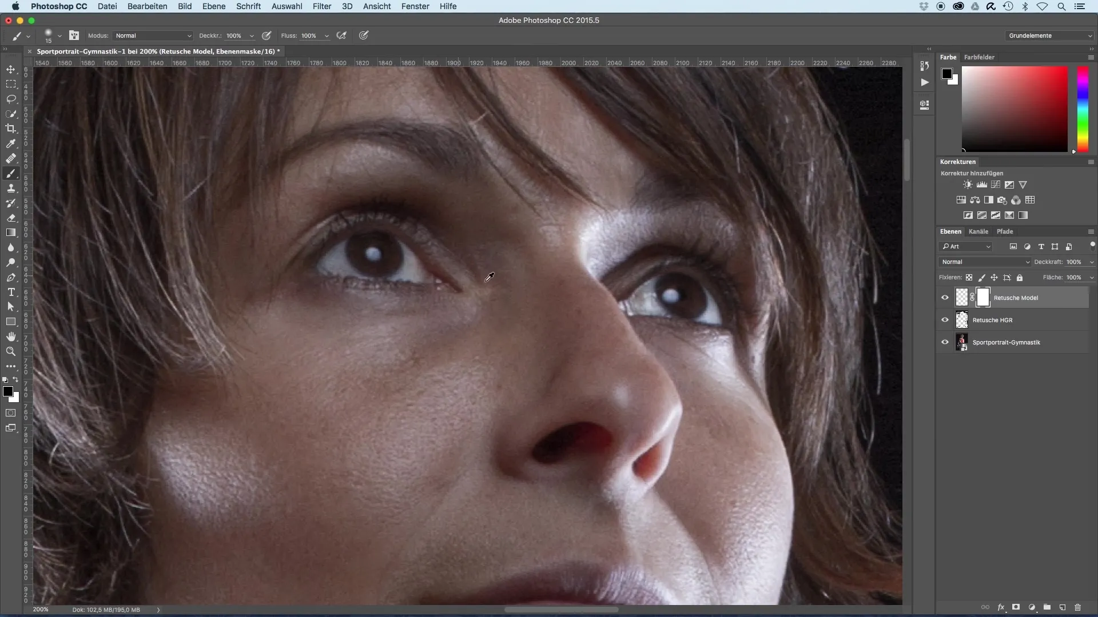Toggle lock all padlock icon

(1020, 278)
